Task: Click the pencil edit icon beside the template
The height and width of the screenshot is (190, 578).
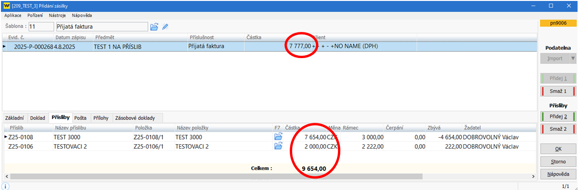Action: tap(165, 27)
